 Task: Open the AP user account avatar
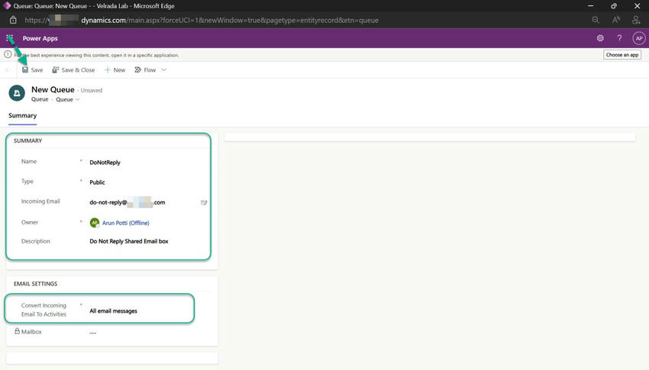[639, 38]
